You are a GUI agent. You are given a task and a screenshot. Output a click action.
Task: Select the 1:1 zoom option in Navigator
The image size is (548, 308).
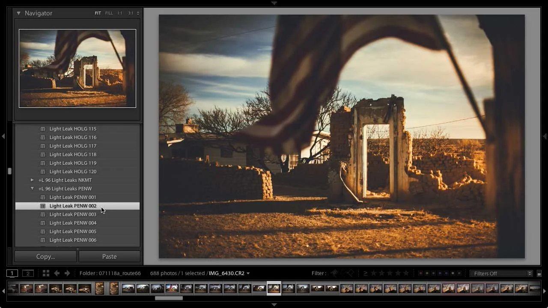tap(120, 13)
